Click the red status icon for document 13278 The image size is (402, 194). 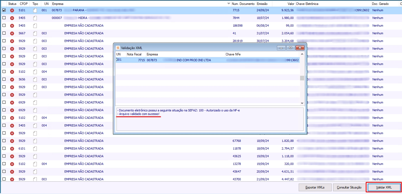tap(12, 164)
